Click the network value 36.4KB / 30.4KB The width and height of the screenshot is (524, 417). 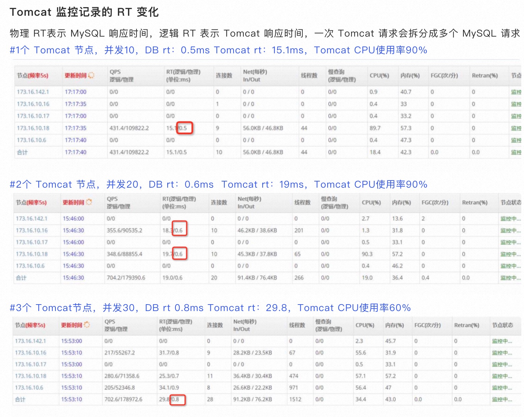click(252, 376)
